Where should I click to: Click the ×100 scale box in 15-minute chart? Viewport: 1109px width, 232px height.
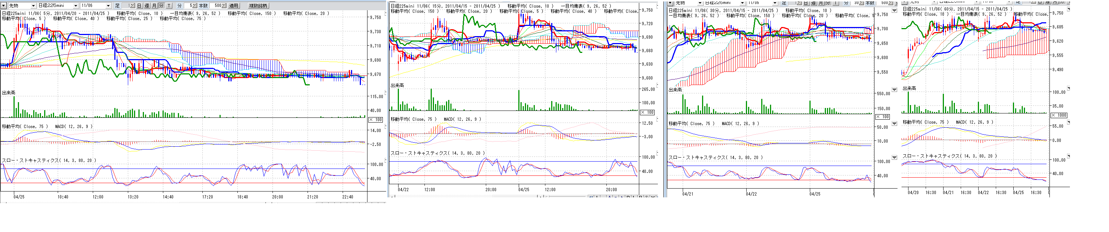click(648, 112)
